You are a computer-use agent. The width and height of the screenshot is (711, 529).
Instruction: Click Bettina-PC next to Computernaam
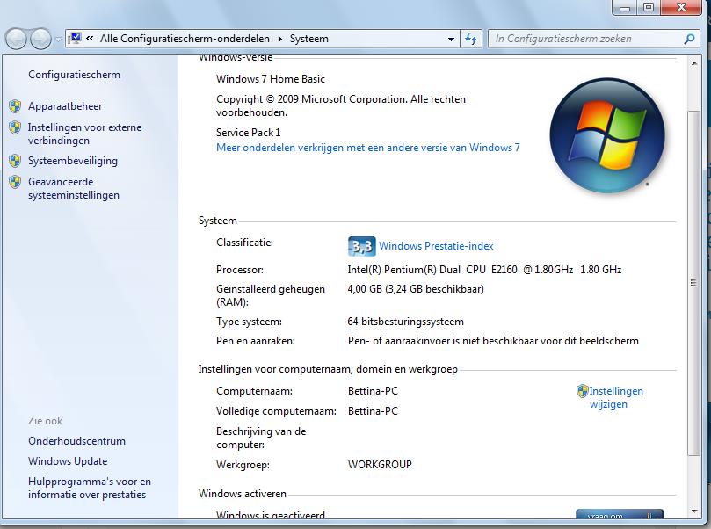coord(373,391)
